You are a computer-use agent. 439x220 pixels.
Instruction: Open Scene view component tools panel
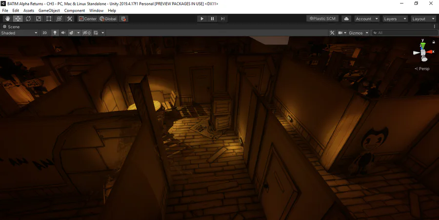(x=332, y=33)
